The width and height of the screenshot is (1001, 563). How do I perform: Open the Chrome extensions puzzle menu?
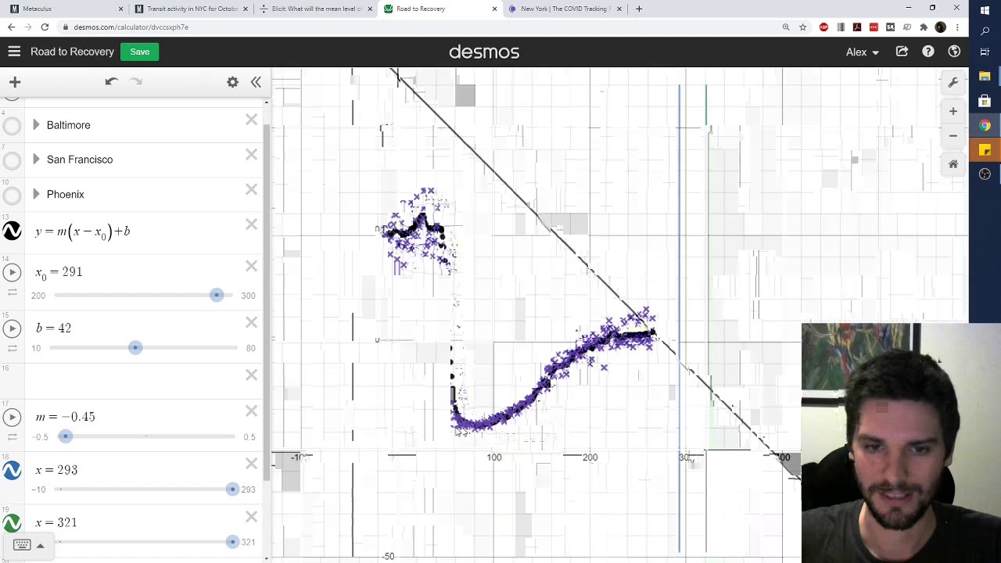click(924, 27)
